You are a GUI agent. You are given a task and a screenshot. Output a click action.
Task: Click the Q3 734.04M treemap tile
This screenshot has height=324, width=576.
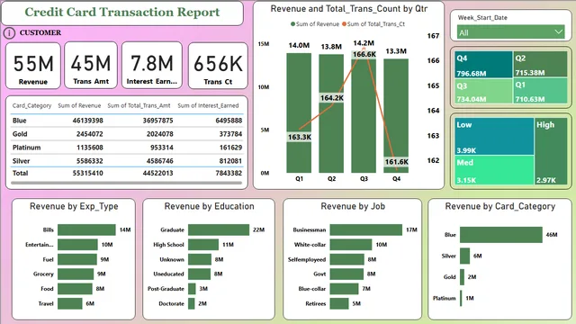coord(483,91)
